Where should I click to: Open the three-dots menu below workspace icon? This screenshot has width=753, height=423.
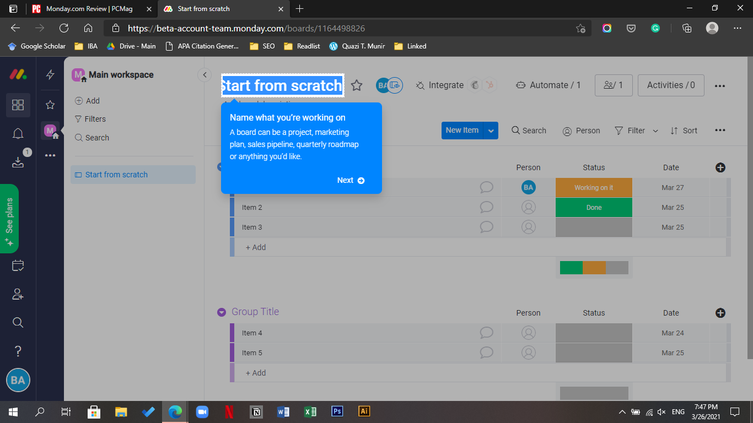50,156
